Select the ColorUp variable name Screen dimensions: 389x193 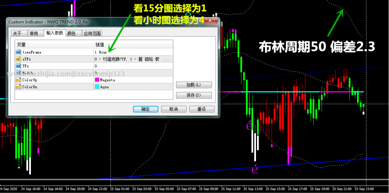(x=30, y=80)
